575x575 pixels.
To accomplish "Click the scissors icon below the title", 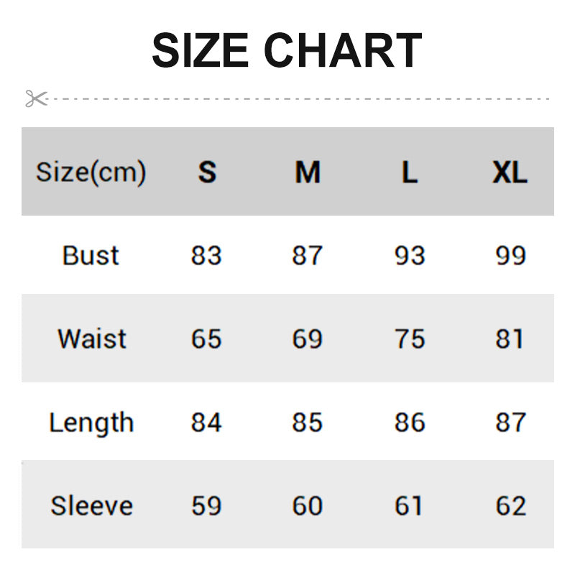I will [x=35, y=98].
